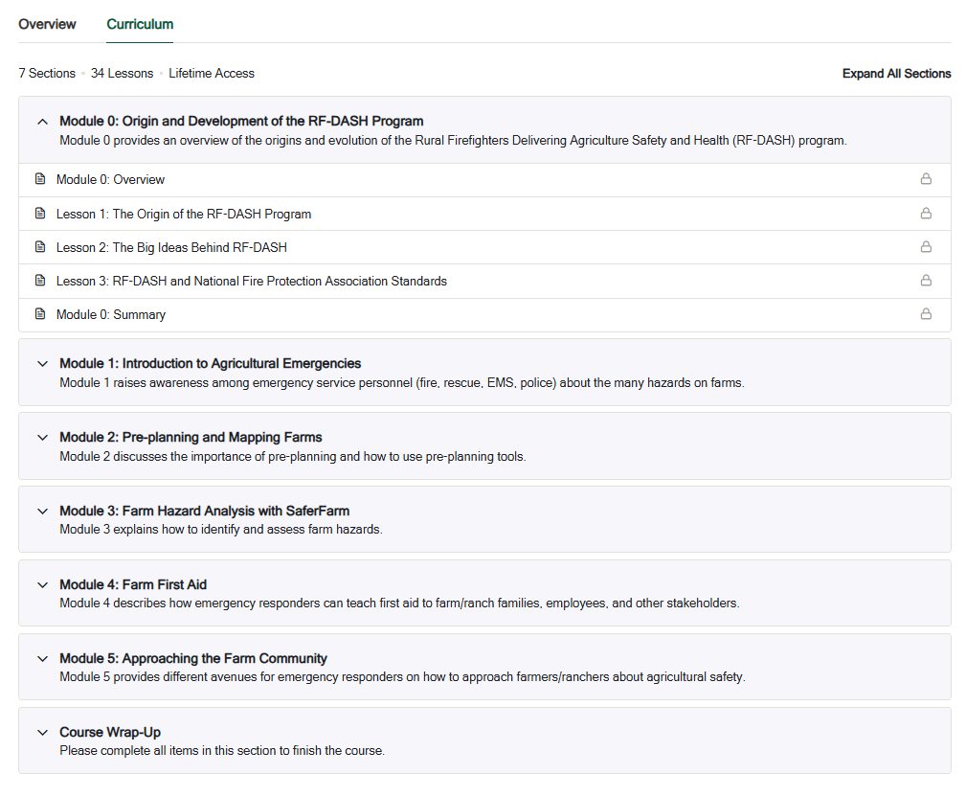Open Lesson 2: The Big Ideas Behind RF-DASH

pos(171,247)
